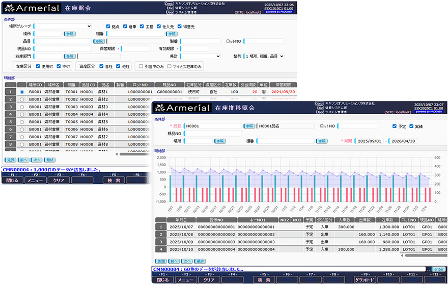The width and height of the screenshot is (448, 284).
Task: Click the 参照 lookup beside the 在庫部門 field
Action: coord(69,56)
